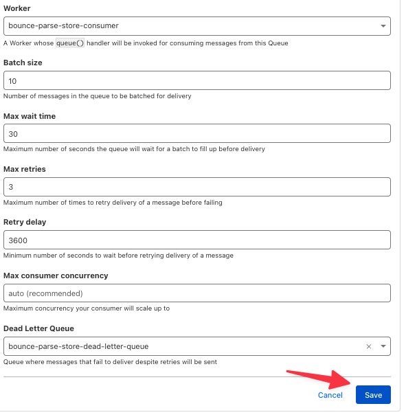Select the bounce-parse-store-consumer Worker combo box

pos(196,26)
